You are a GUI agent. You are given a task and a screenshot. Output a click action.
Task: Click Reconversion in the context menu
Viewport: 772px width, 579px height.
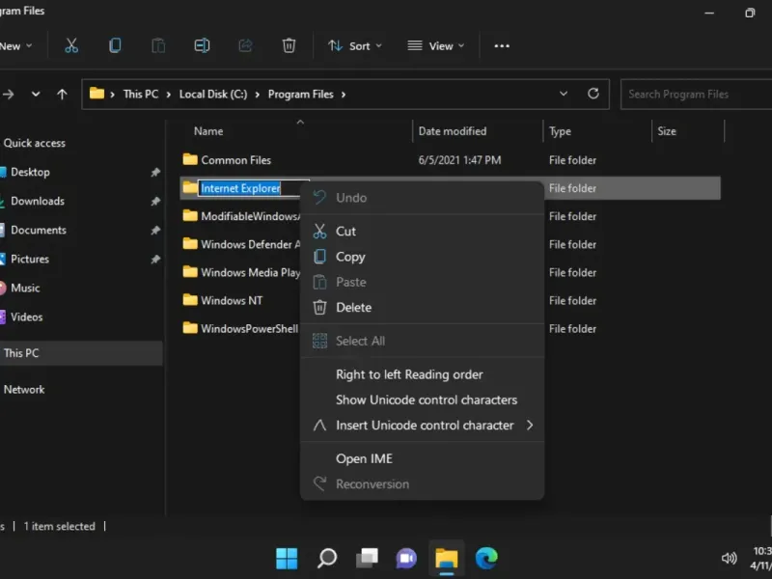tap(422, 484)
